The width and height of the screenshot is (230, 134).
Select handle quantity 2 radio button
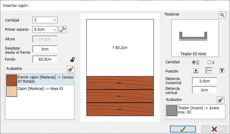click(x=209, y=62)
